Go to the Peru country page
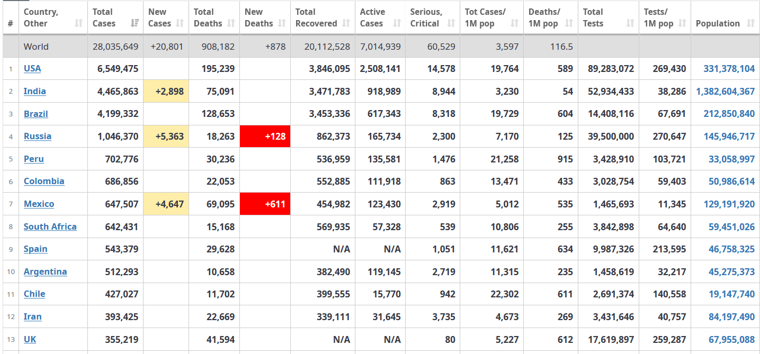The height and width of the screenshot is (354, 760). pos(34,159)
